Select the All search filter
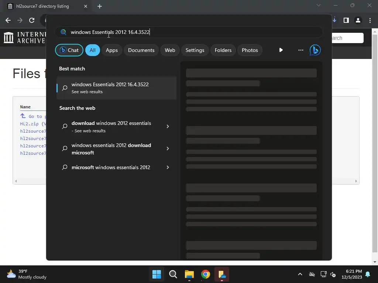The height and width of the screenshot is (283, 378). [93, 50]
